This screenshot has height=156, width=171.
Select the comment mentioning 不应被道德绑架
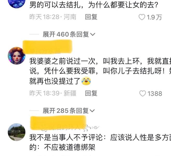100,142
